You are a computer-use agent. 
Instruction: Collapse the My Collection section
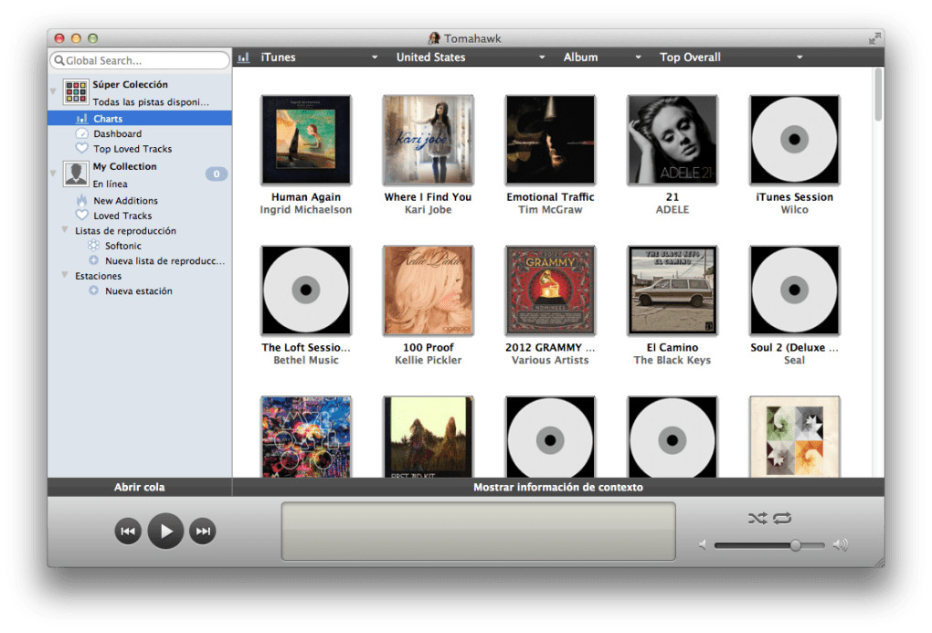(x=53, y=174)
